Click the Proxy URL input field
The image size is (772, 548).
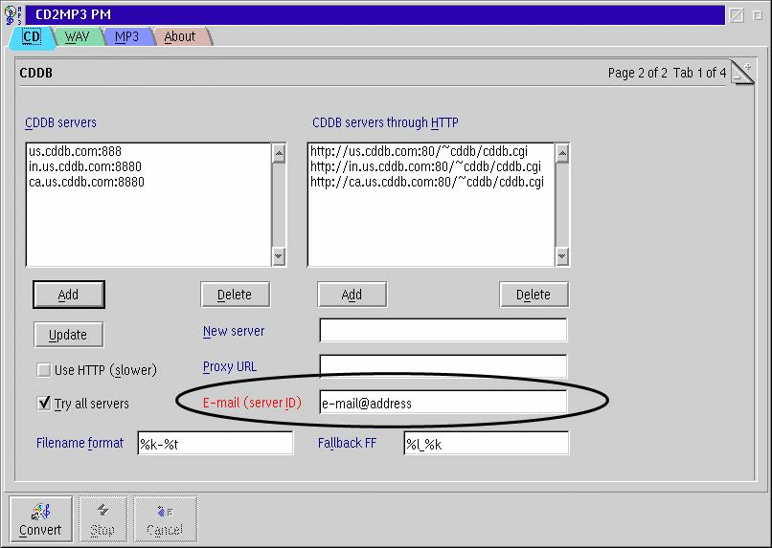tap(443, 366)
